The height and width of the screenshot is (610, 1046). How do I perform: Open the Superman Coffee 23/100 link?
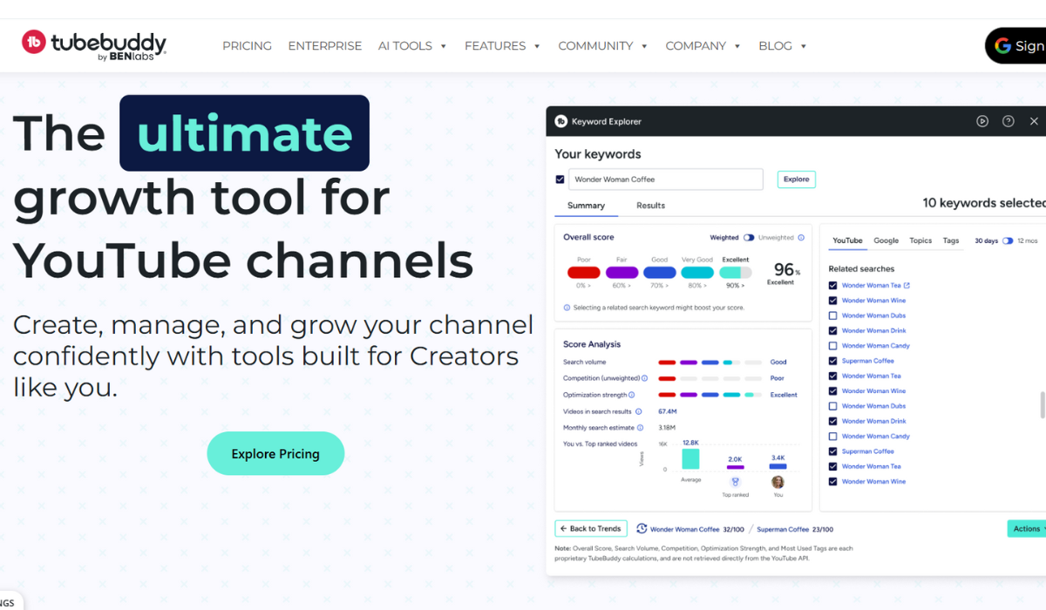point(795,529)
